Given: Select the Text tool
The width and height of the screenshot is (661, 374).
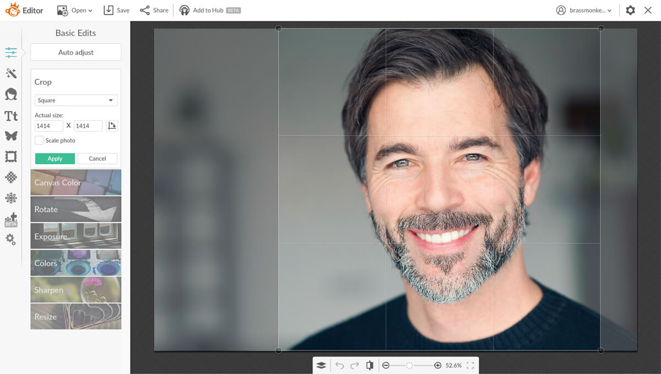Looking at the screenshot, I should 11,116.
